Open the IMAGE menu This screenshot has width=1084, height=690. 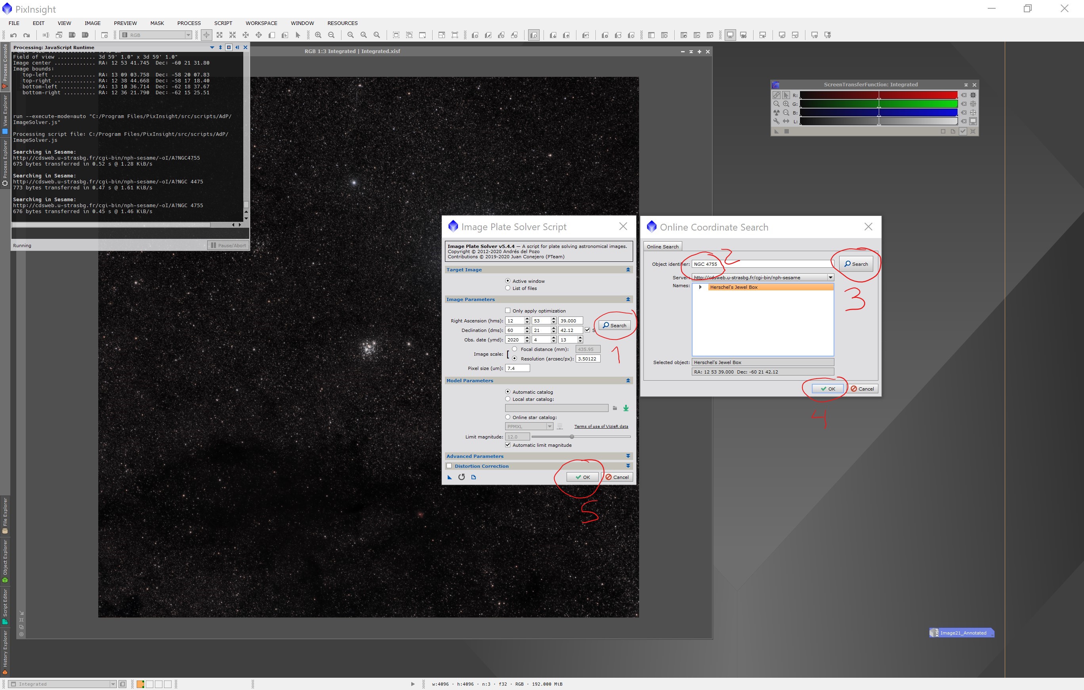pos(93,23)
